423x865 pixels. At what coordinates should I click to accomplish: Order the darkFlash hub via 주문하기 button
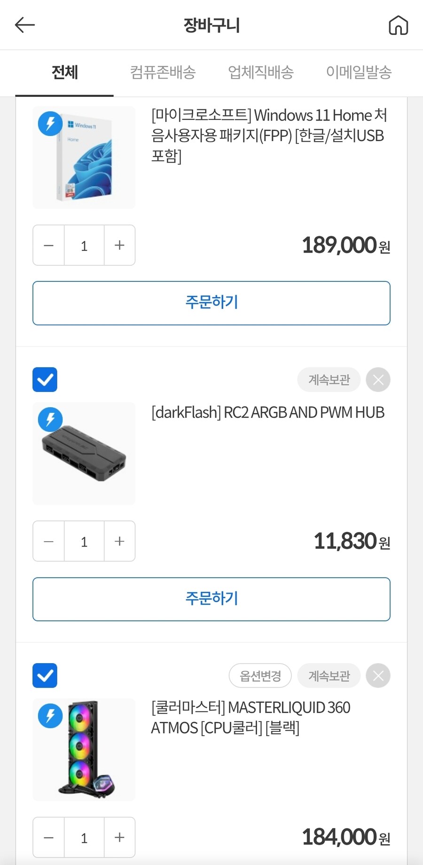211,599
